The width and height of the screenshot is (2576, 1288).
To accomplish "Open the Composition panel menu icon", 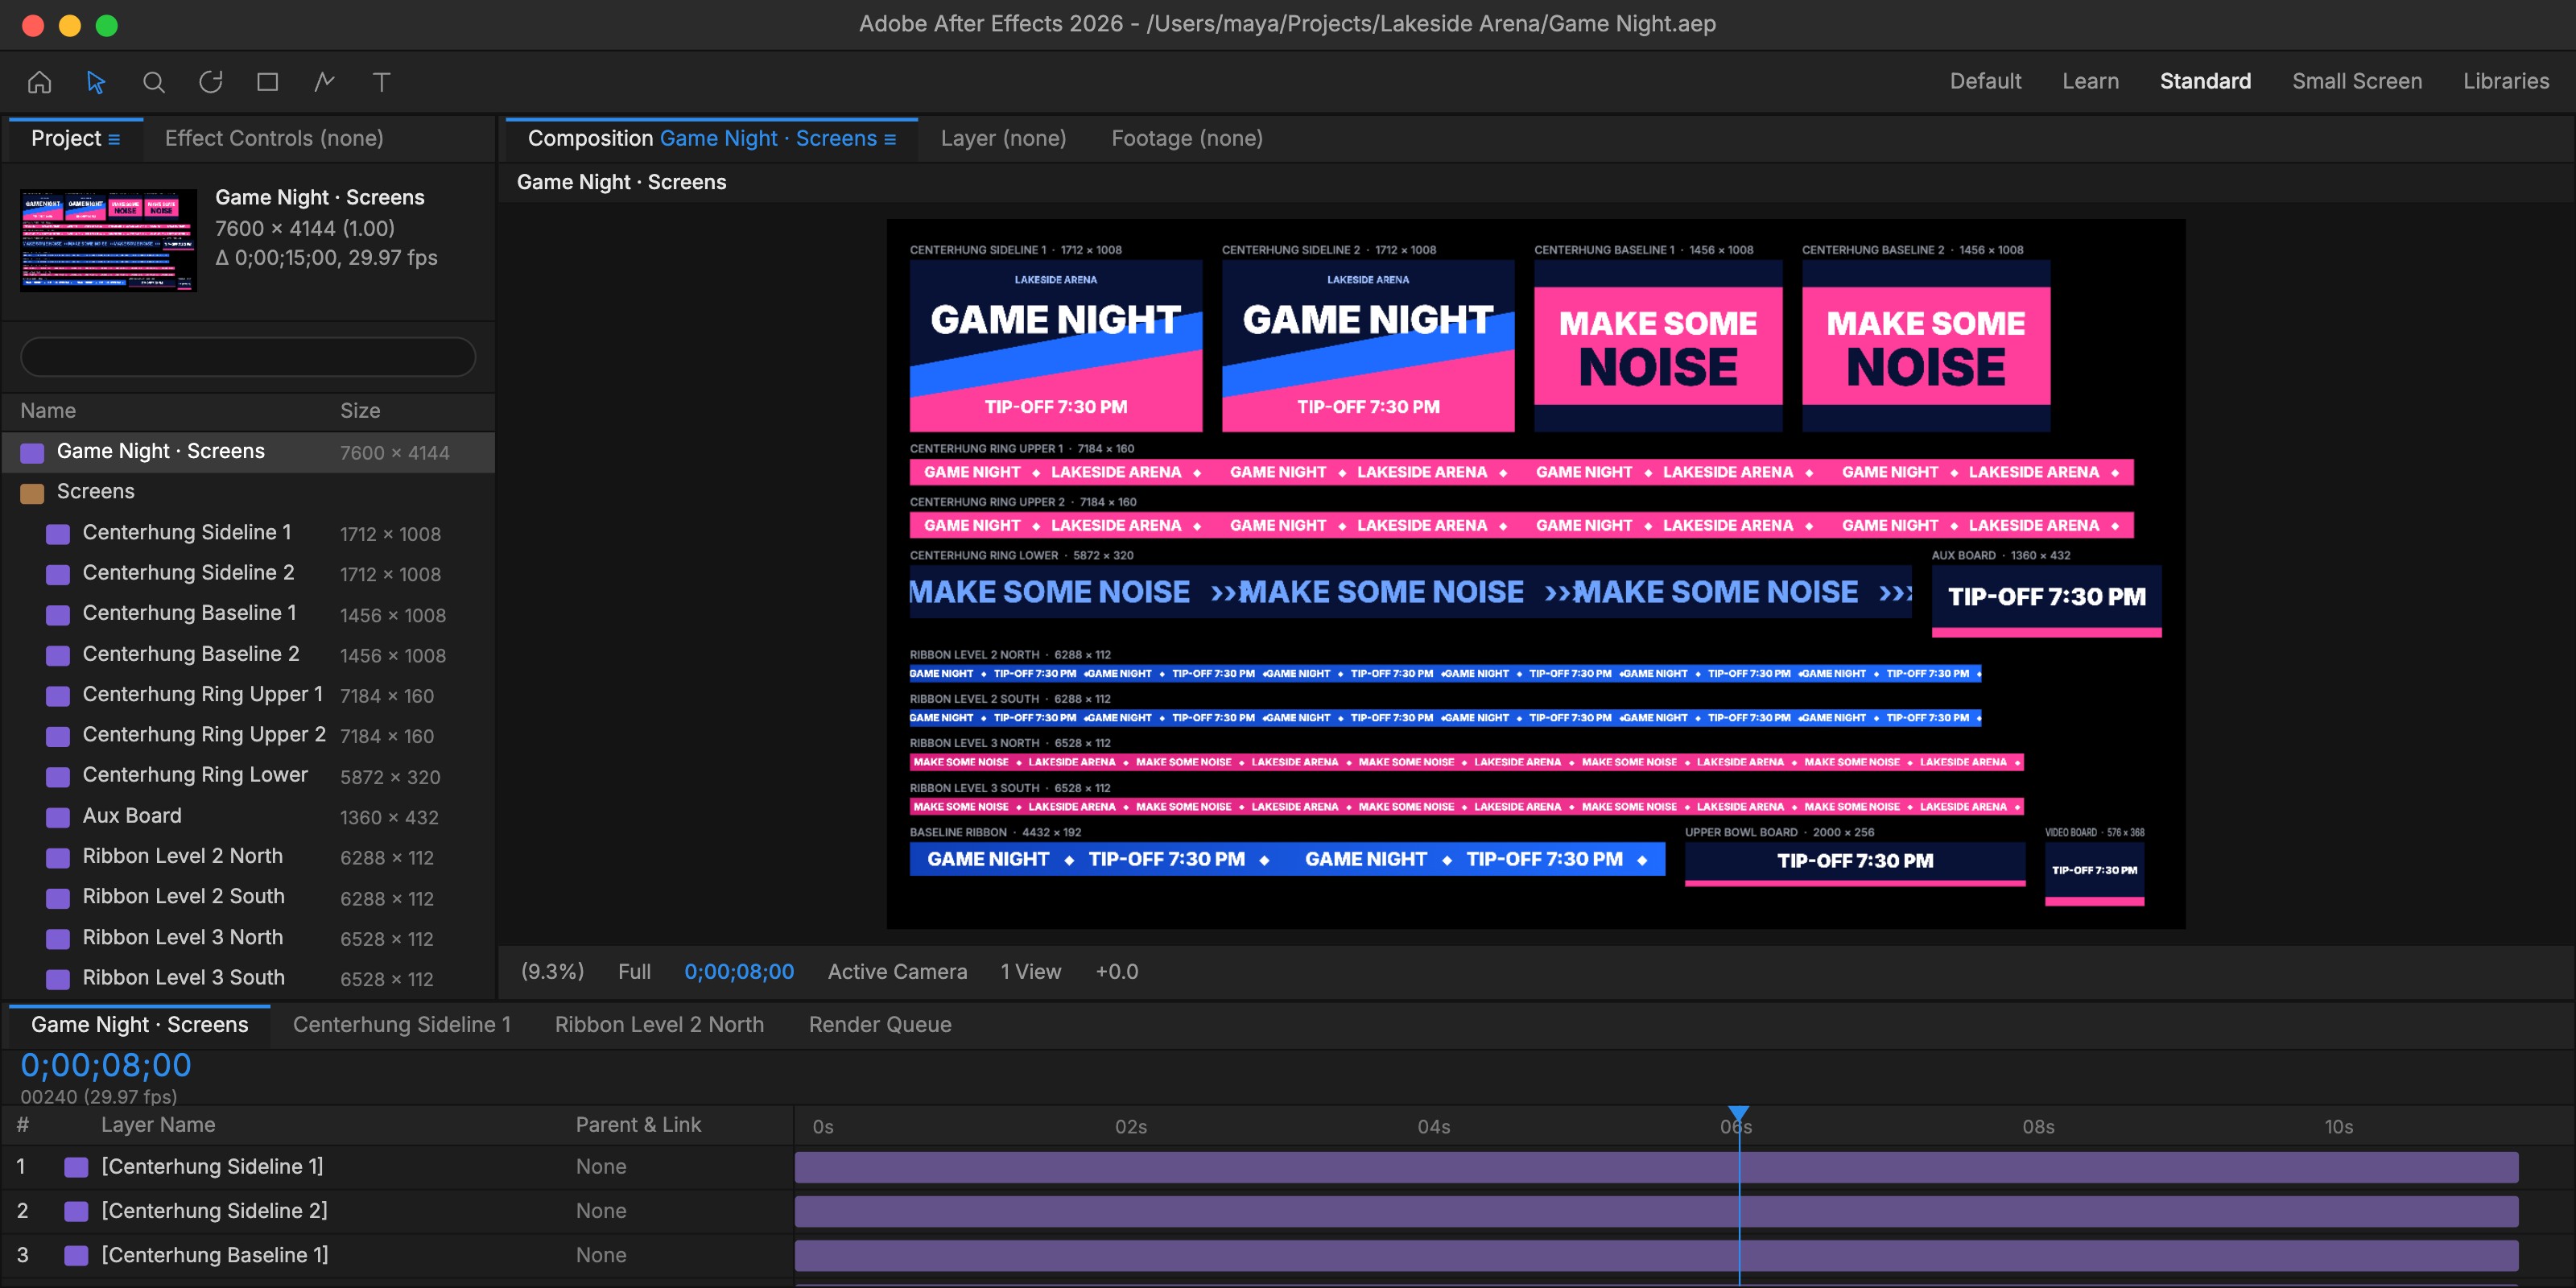I will 890,139.
